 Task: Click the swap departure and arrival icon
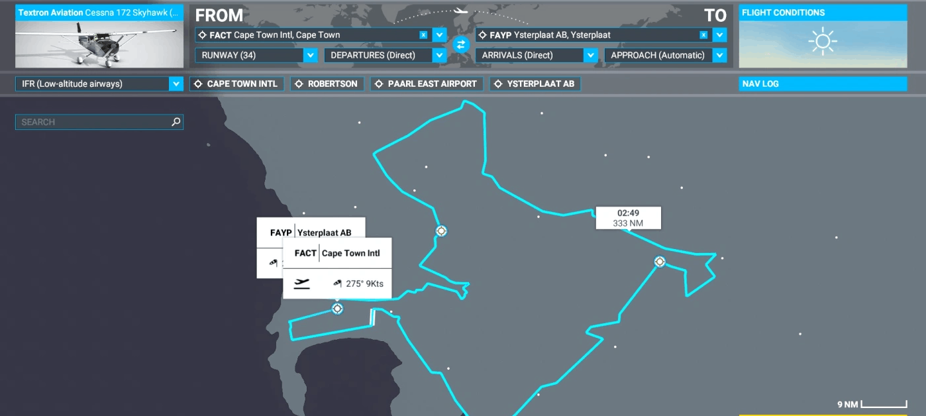[461, 44]
